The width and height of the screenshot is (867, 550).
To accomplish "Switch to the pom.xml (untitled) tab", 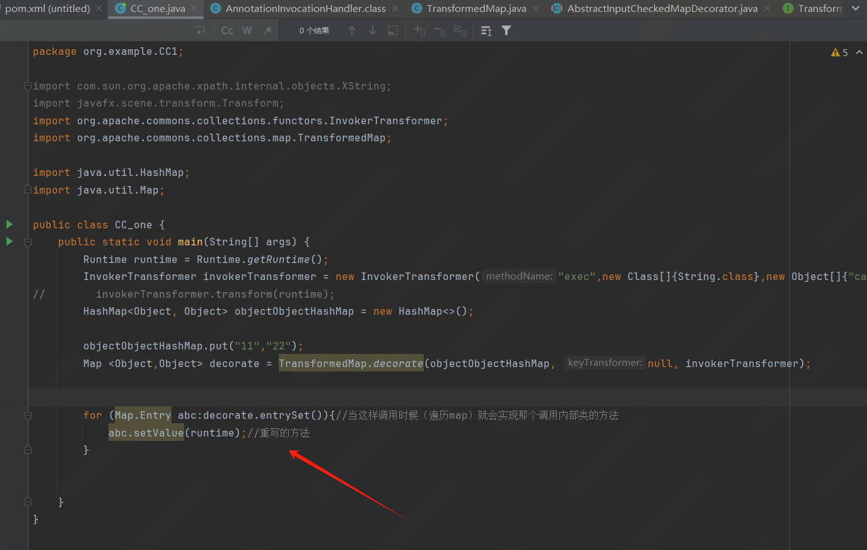I will (x=47, y=9).
